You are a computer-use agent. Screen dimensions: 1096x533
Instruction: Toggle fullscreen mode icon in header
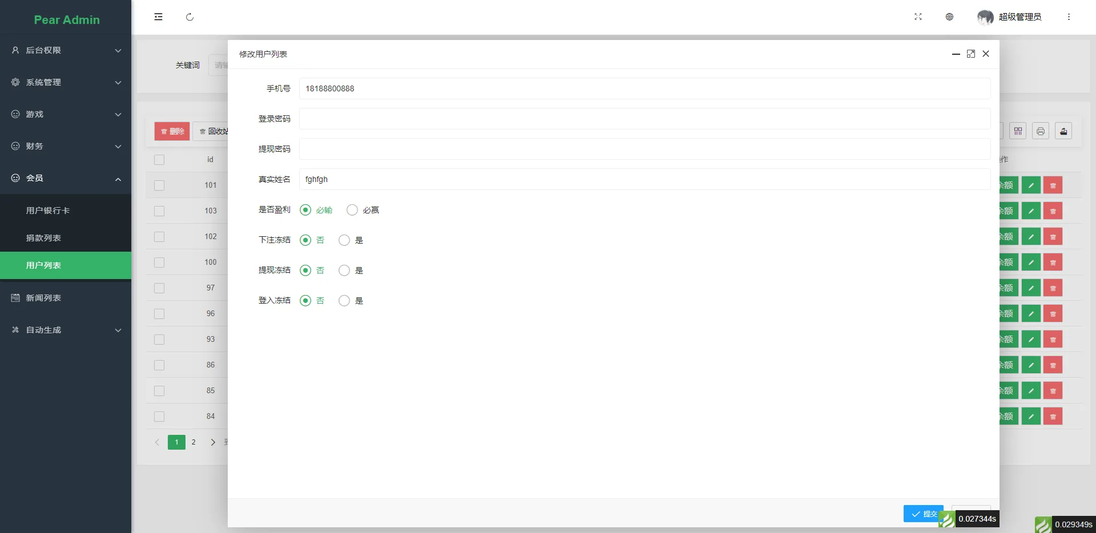tap(918, 17)
